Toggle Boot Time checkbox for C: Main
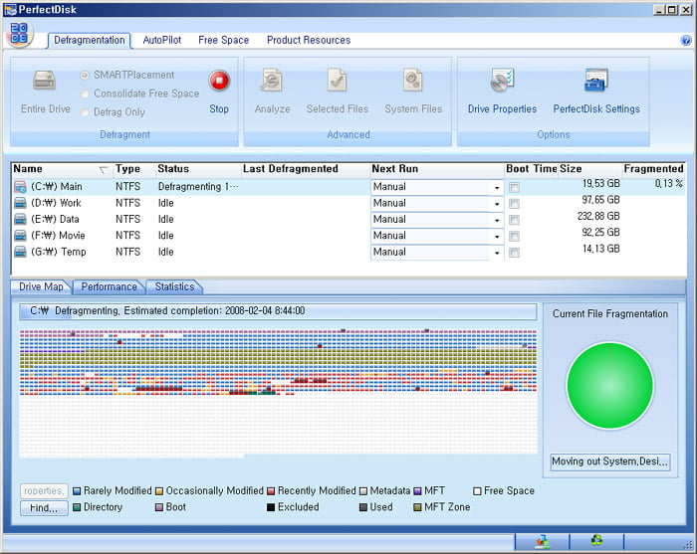 point(514,187)
